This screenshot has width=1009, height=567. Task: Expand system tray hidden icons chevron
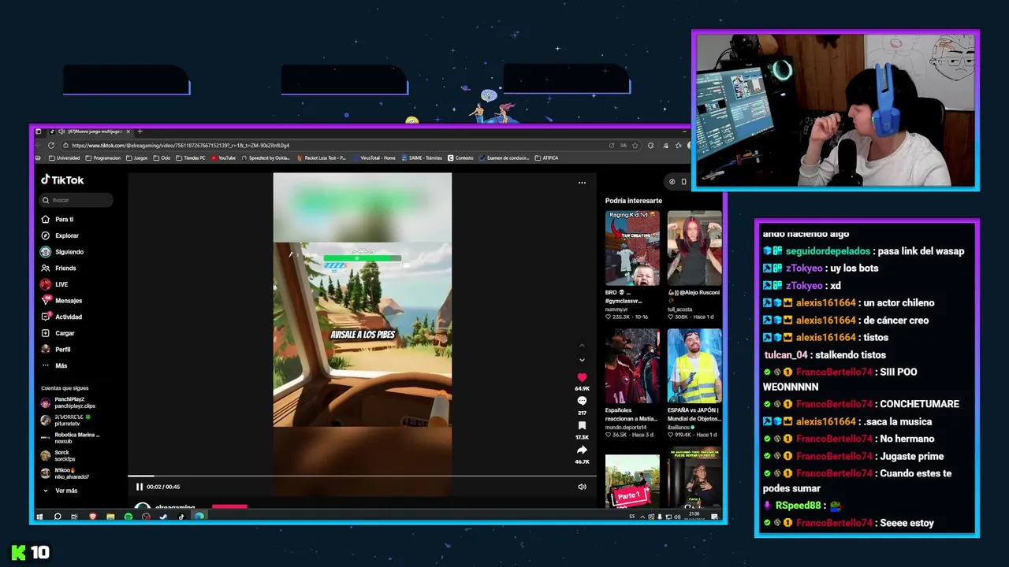click(x=642, y=517)
